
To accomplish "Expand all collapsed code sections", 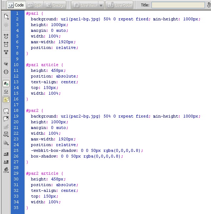I will click(6, 52).
